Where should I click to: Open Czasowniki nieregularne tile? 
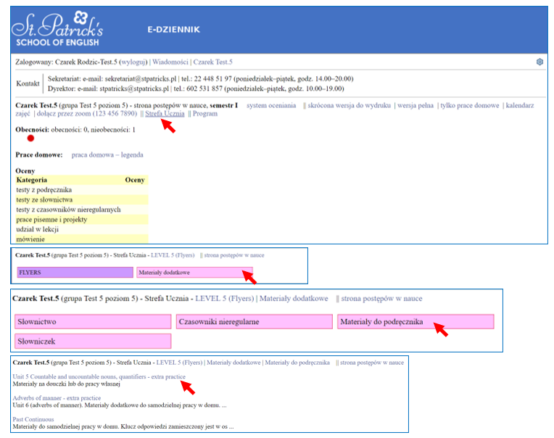click(x=255, y=322)
